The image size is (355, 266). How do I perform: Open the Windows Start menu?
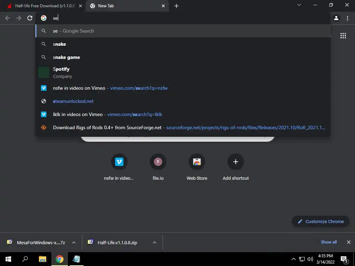pos(8,259)
